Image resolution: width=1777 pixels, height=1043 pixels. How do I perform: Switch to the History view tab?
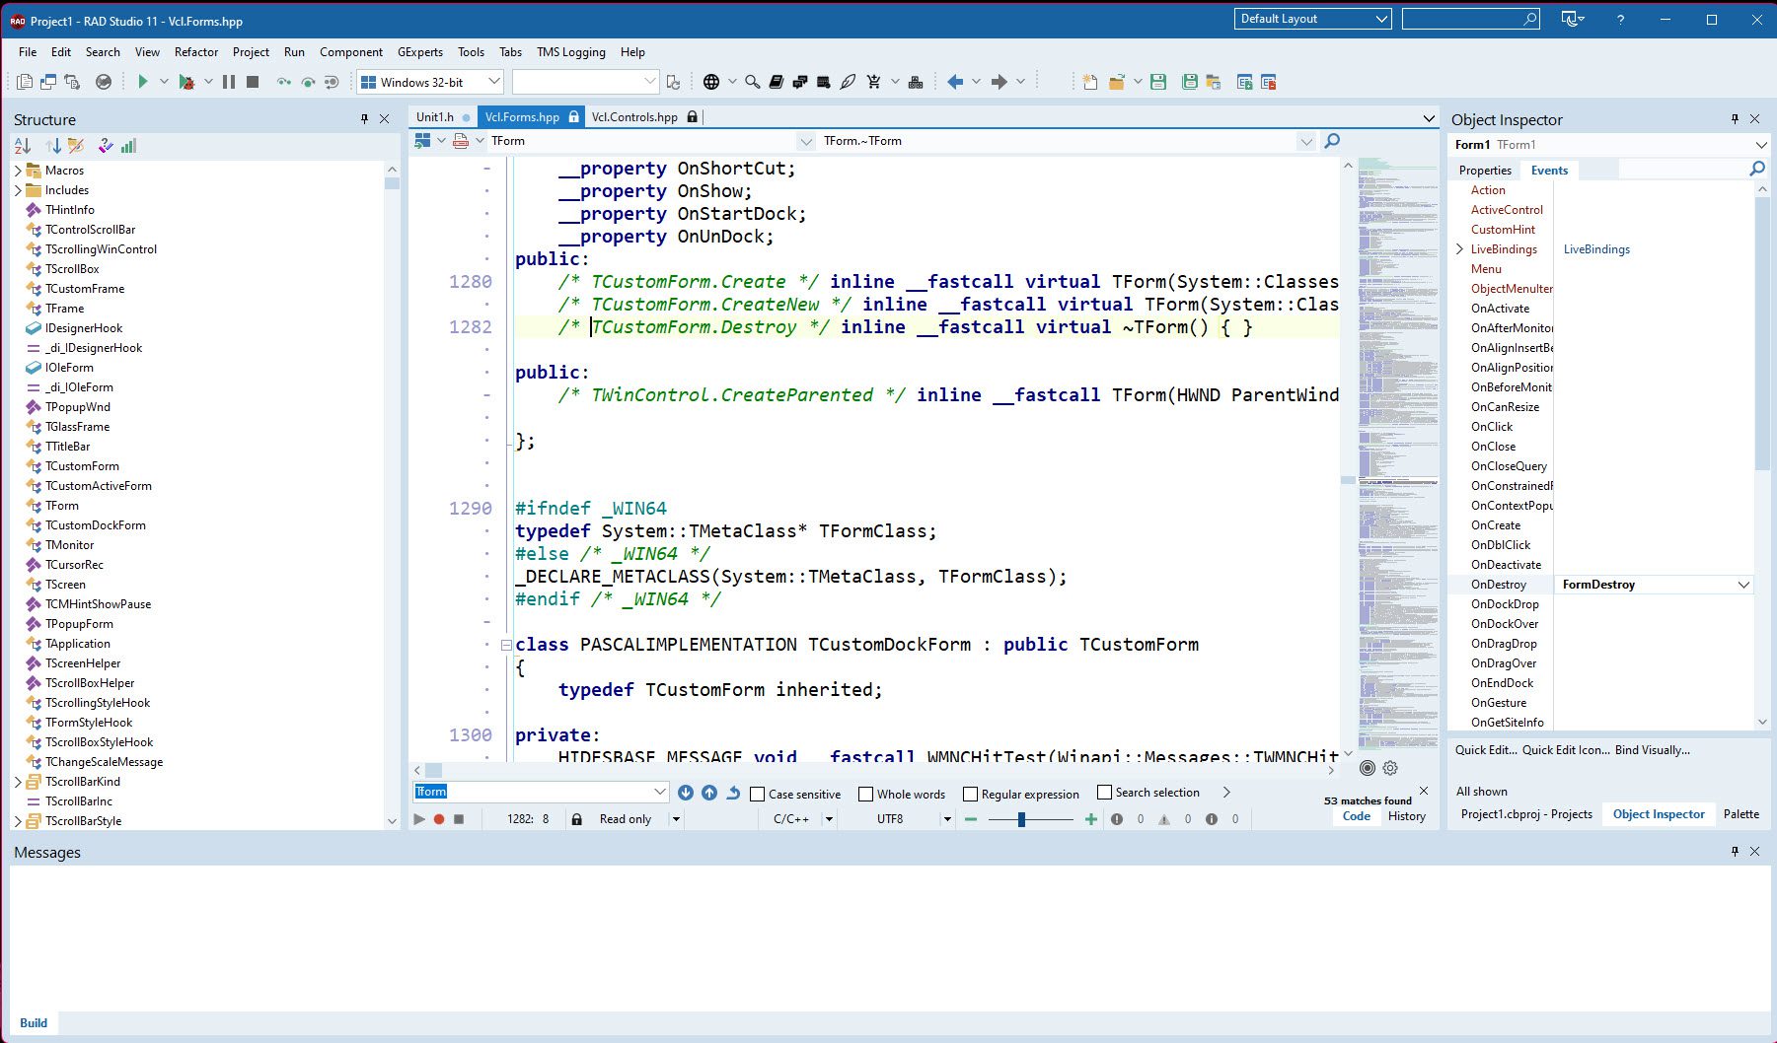pyautogui.click(x=1407, y=816)
